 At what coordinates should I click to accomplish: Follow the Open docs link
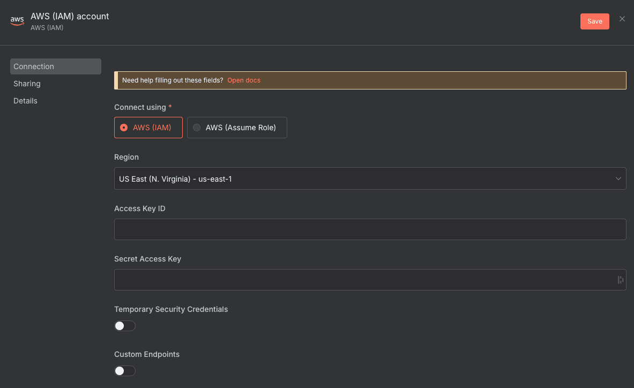(x=244, y=80)
